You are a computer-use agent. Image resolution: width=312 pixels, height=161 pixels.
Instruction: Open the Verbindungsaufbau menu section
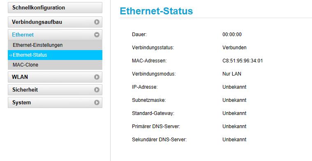click(x=55, y=22)
